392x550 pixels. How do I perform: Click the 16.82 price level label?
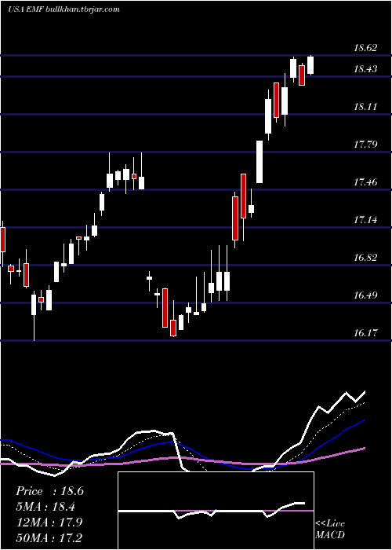[365, 258]
